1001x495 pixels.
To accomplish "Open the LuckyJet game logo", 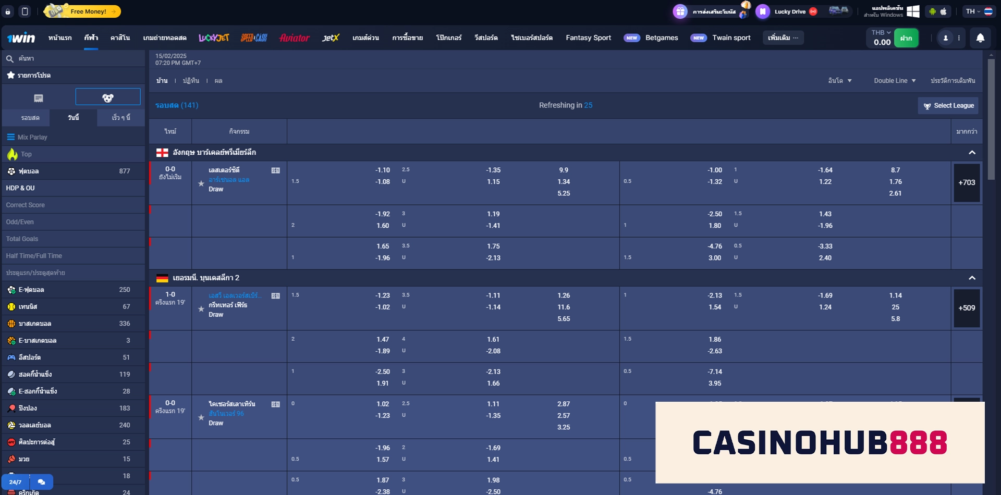I will tap(214, 38).
